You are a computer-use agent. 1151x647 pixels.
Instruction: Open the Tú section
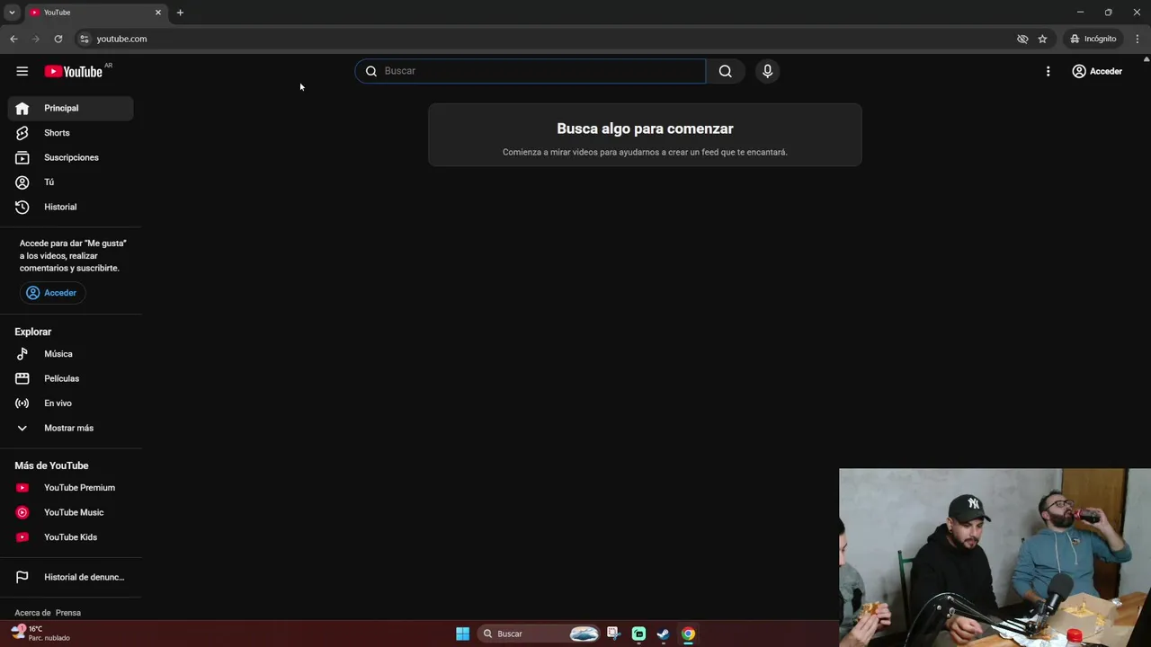click(x=71, y=182)
